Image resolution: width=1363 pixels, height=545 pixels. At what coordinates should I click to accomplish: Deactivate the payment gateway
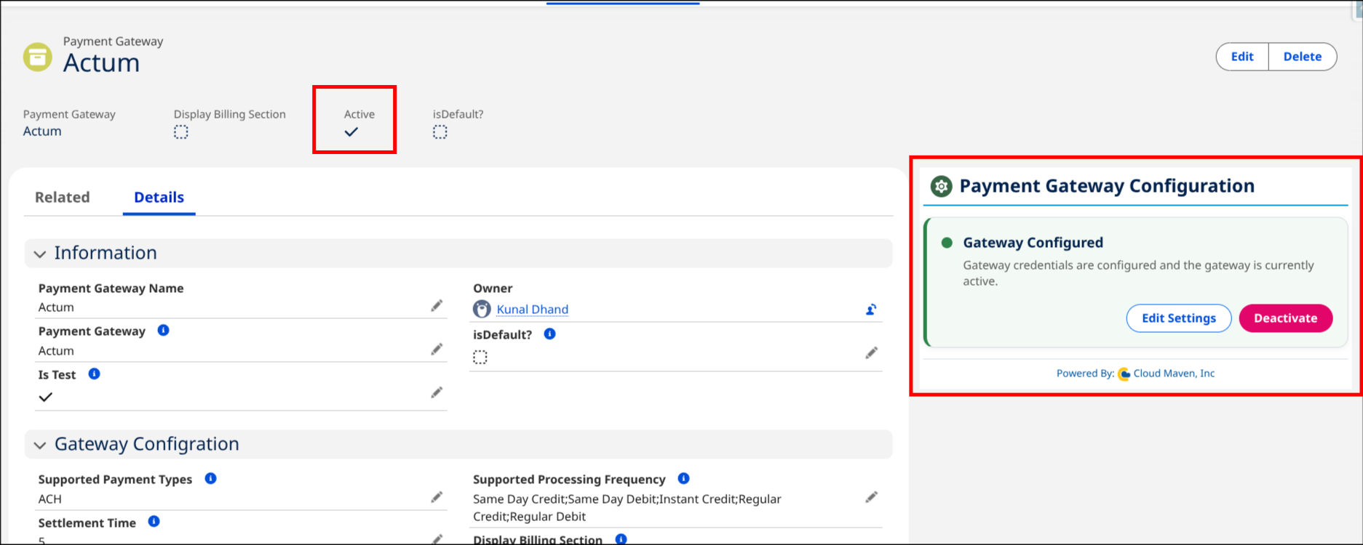coord(1286,318)
